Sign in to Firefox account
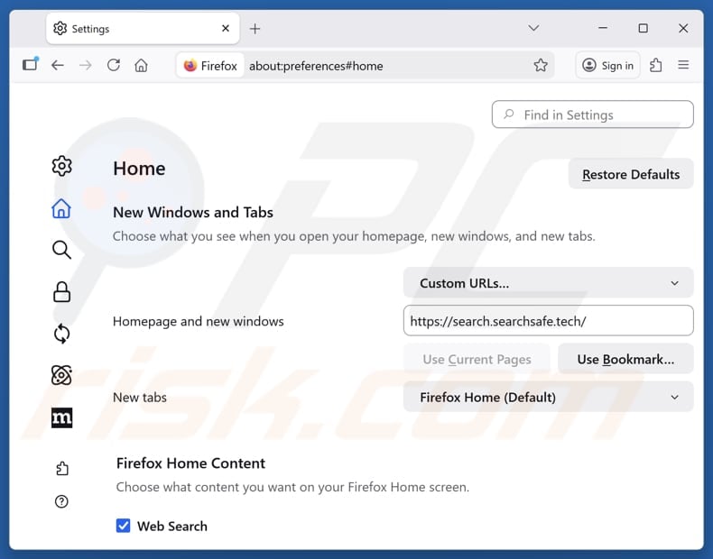 [607, 66]
